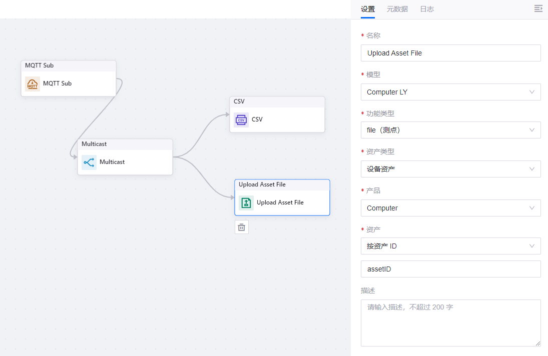Click the Upload Asset File node icon

tap(246, 203)
